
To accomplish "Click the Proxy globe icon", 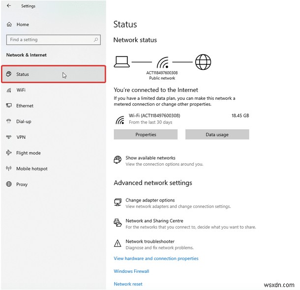I will pyautogui.click(x=9, y=184).
